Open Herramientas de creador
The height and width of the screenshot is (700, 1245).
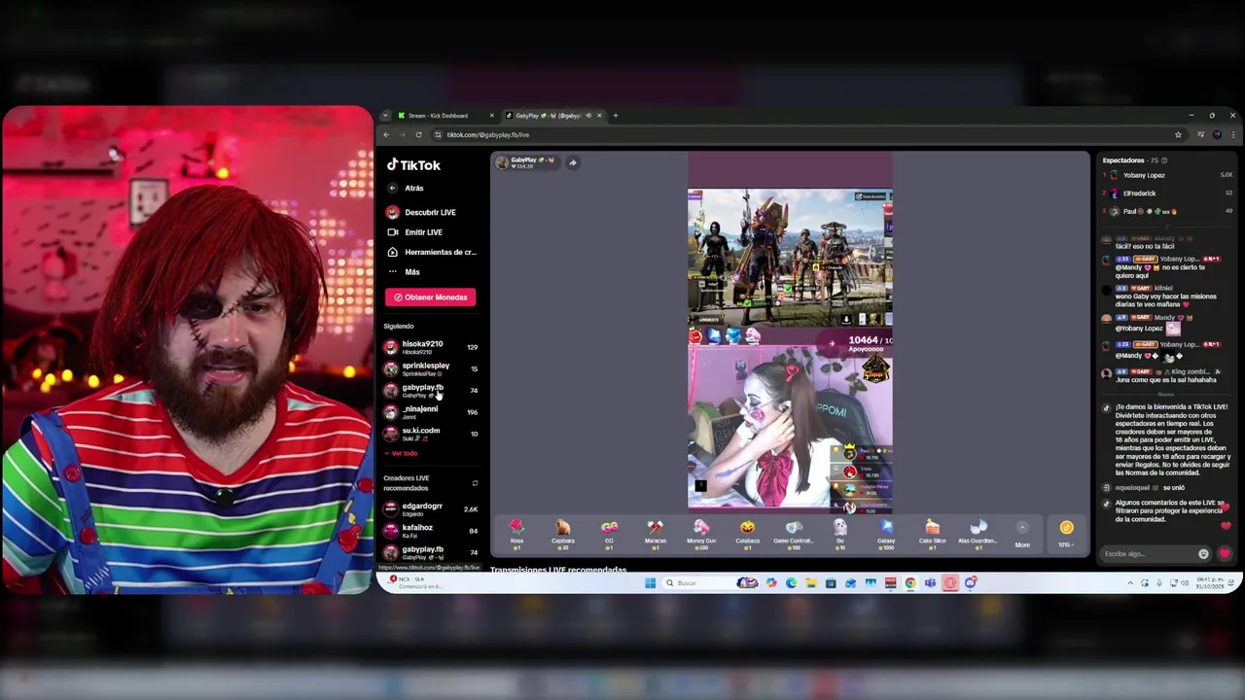coord(432,252)
